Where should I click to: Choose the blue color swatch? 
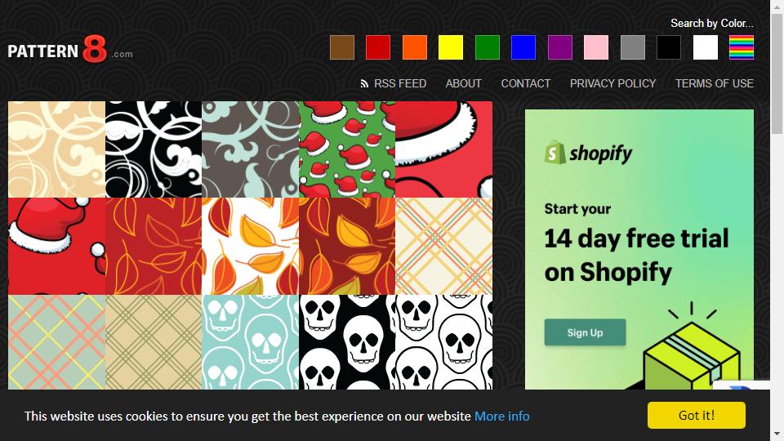pos(523,47)
